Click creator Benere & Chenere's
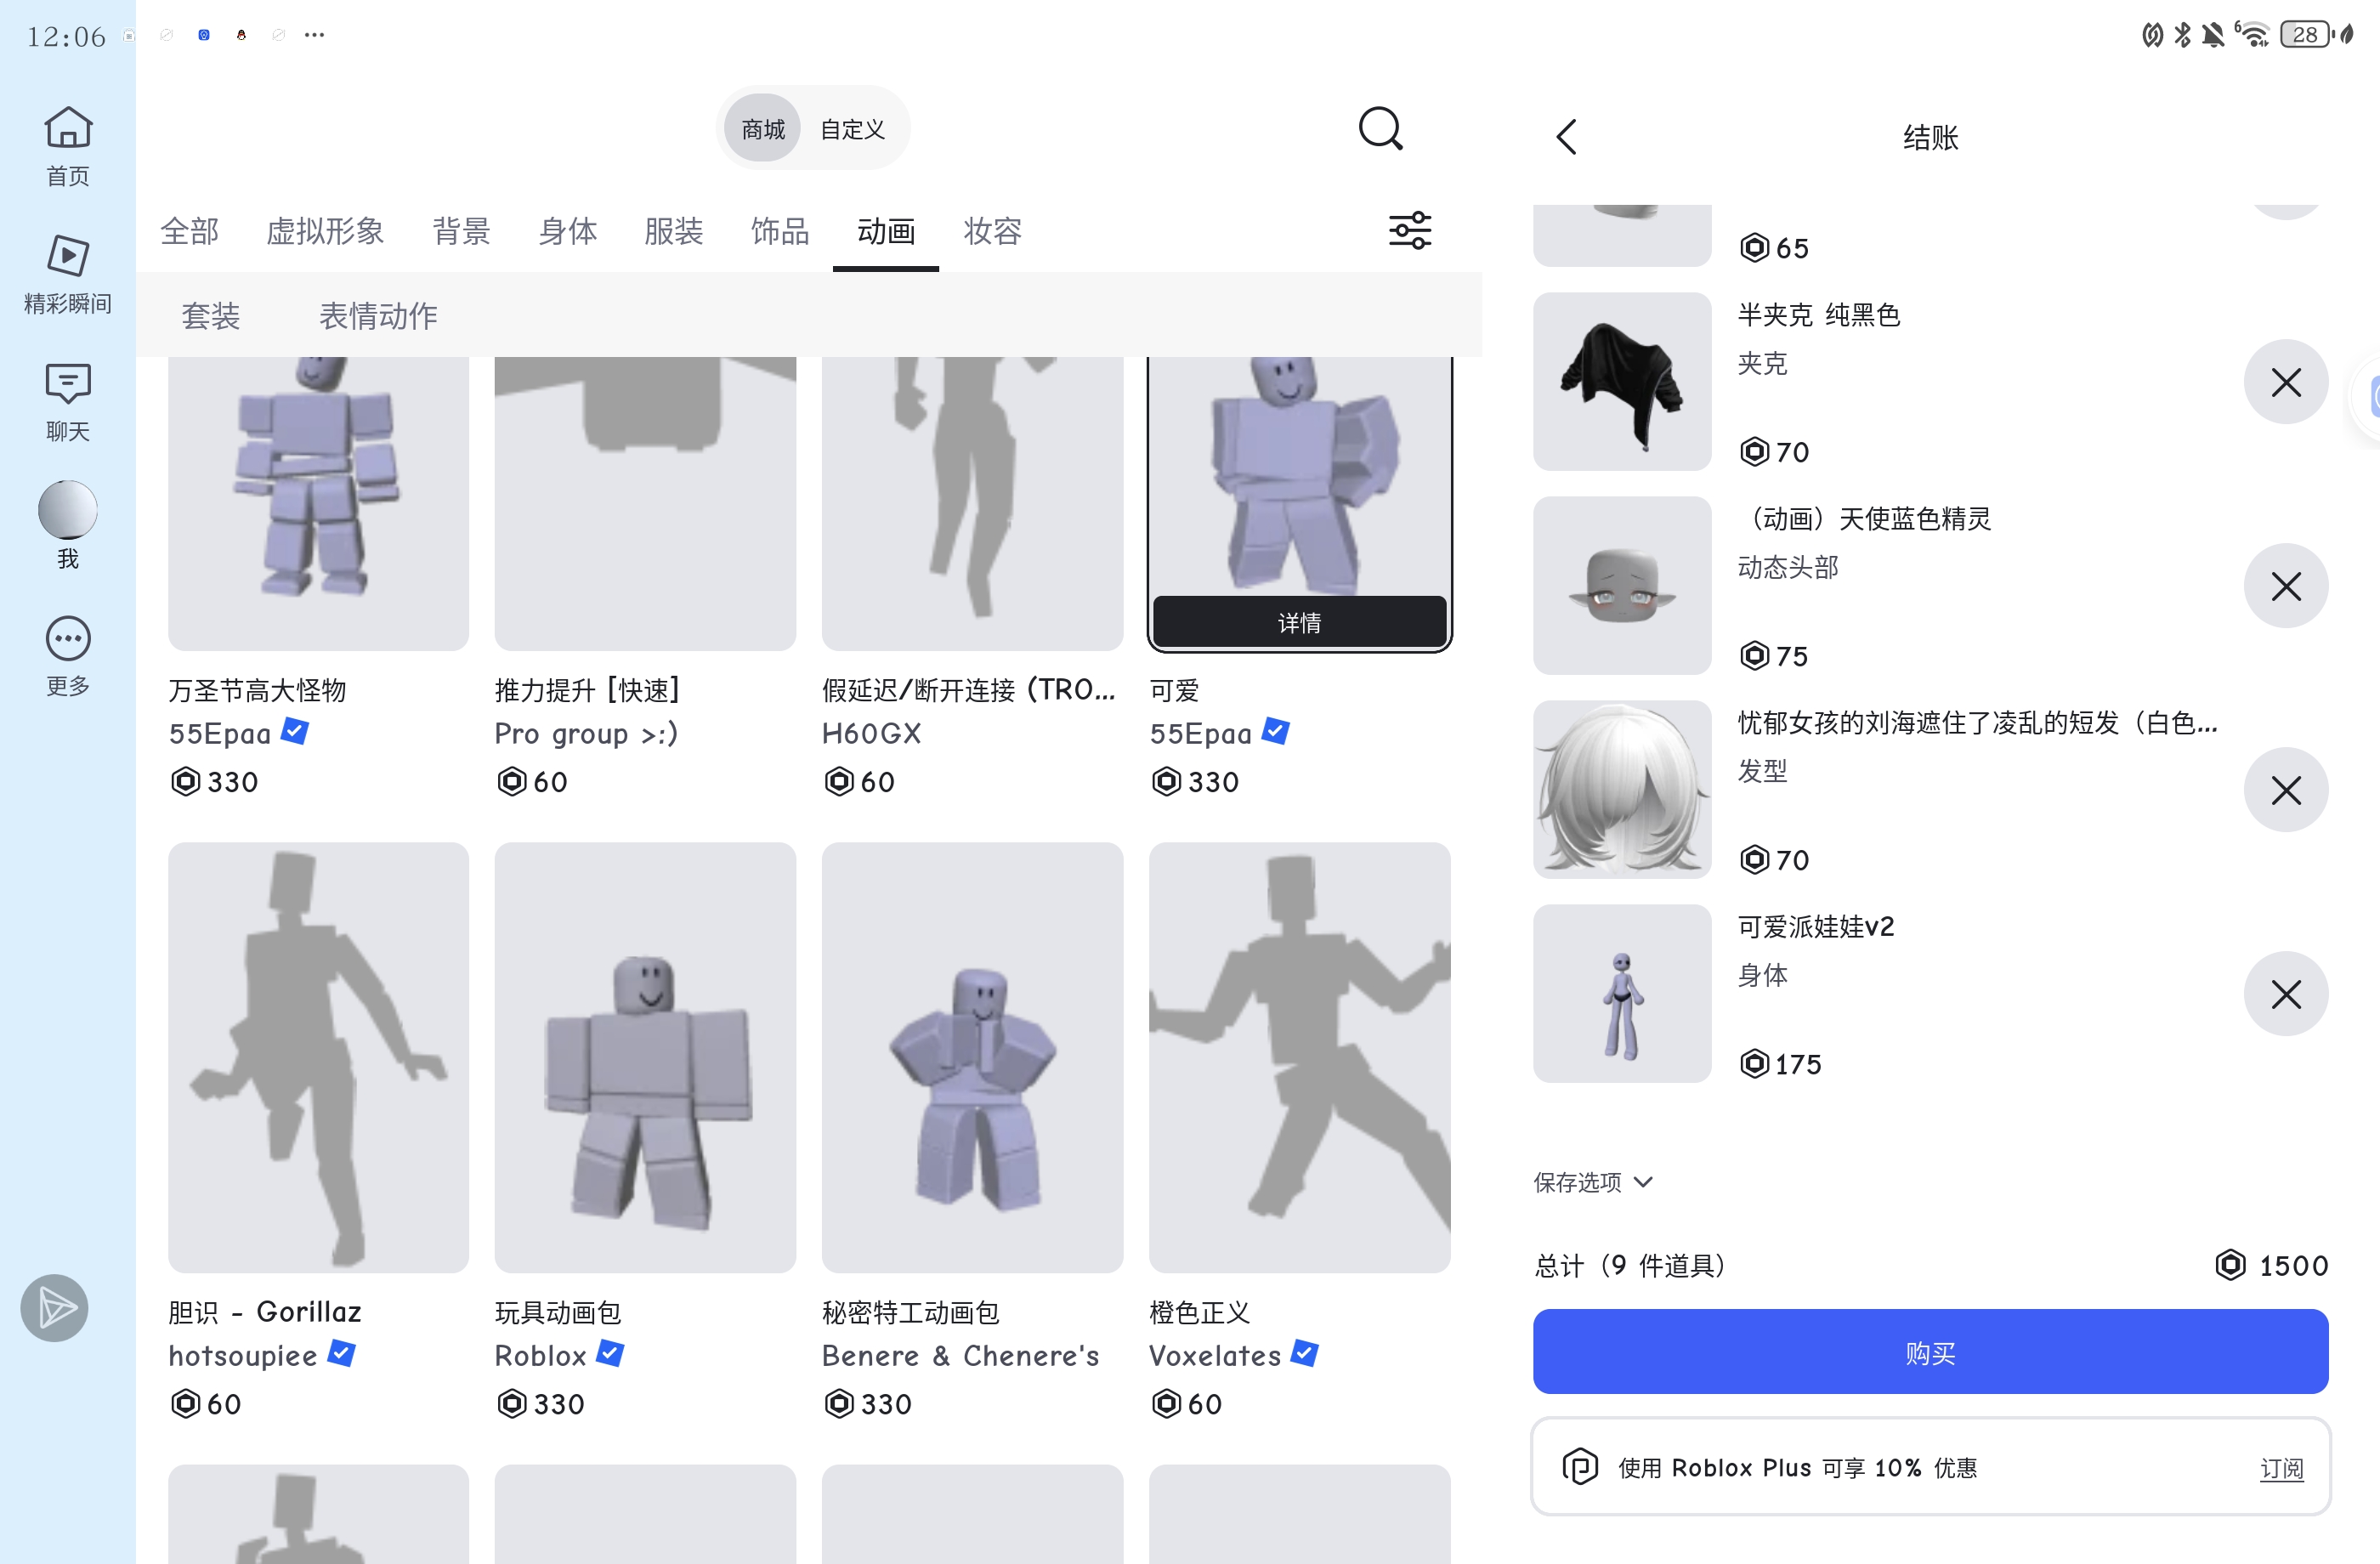 coord(960,1355)
